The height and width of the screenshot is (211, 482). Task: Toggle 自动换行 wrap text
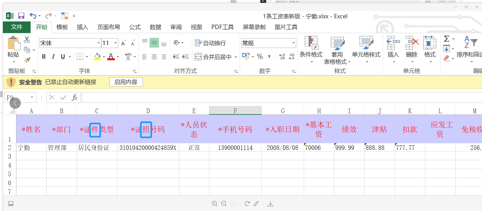pos(210,43)
